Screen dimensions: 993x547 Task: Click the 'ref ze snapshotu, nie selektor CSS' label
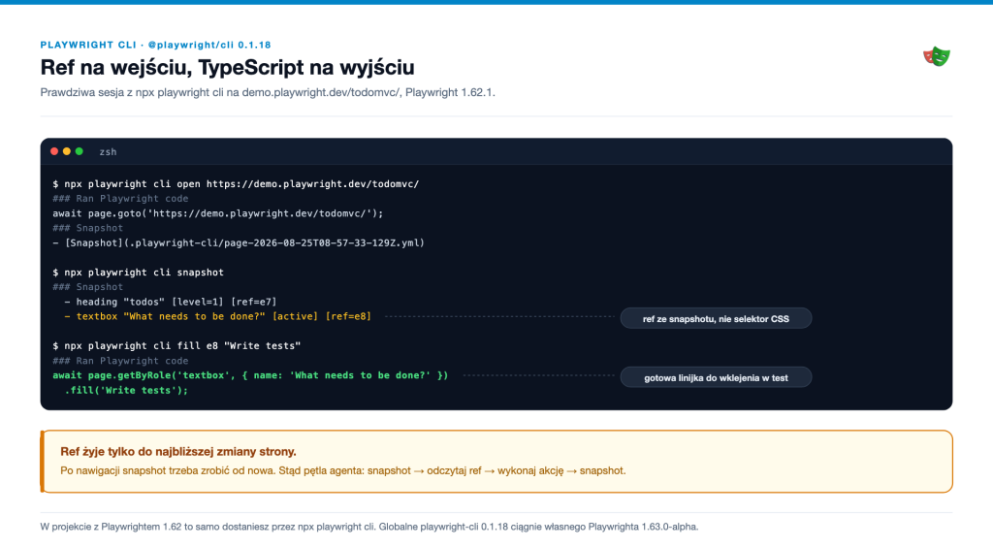(x=716, y=318)
